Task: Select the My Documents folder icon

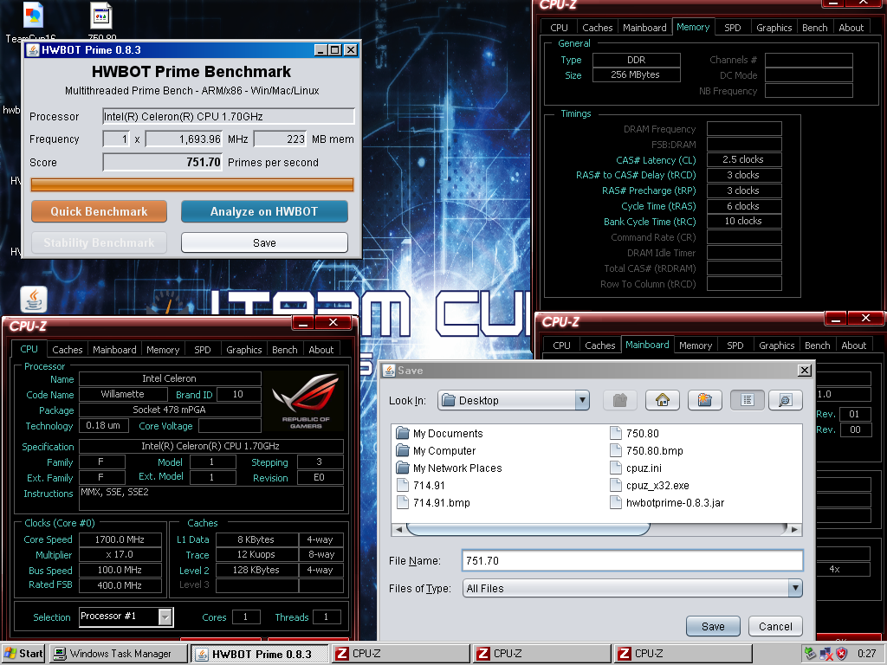Action: [403, 434]
